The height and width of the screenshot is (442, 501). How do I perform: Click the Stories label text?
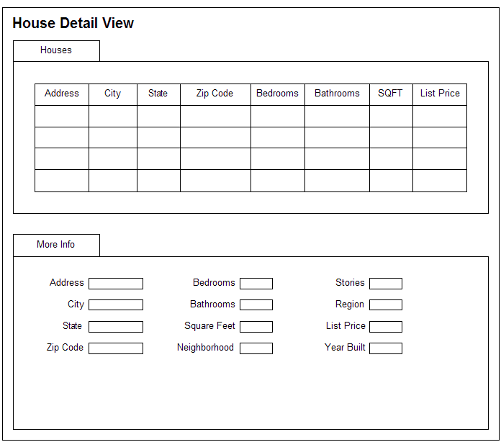point(350,282)
